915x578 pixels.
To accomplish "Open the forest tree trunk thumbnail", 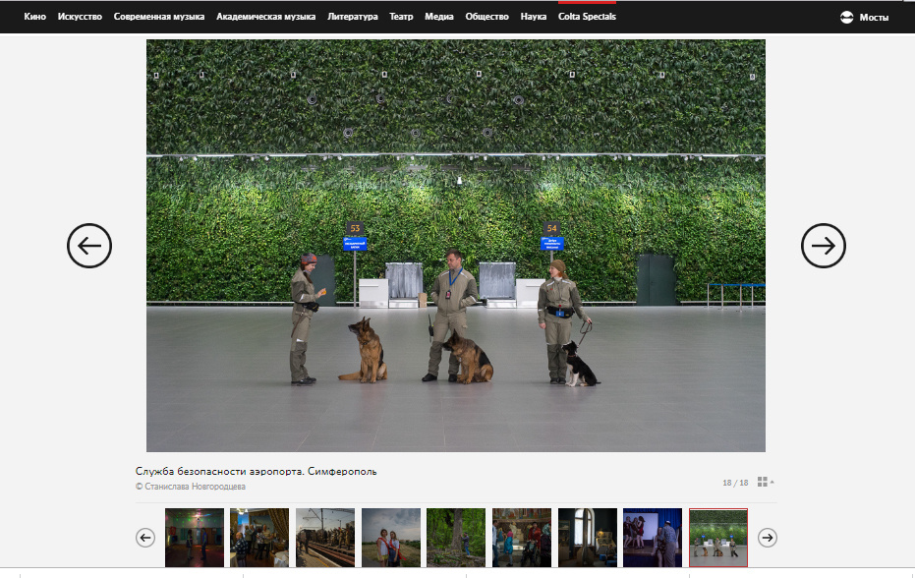I will (456, 538).
